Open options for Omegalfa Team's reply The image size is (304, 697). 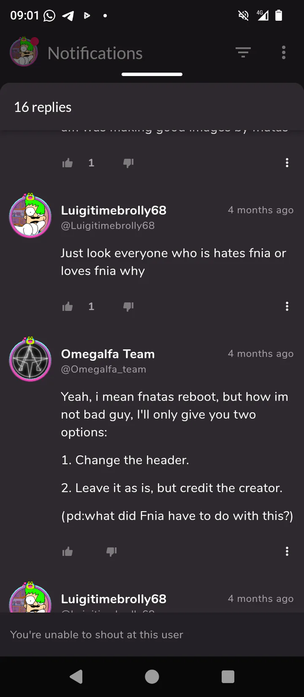[287, 552]
